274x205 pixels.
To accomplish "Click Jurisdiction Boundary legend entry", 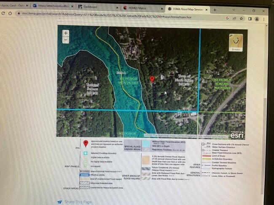I will point(222,159).
